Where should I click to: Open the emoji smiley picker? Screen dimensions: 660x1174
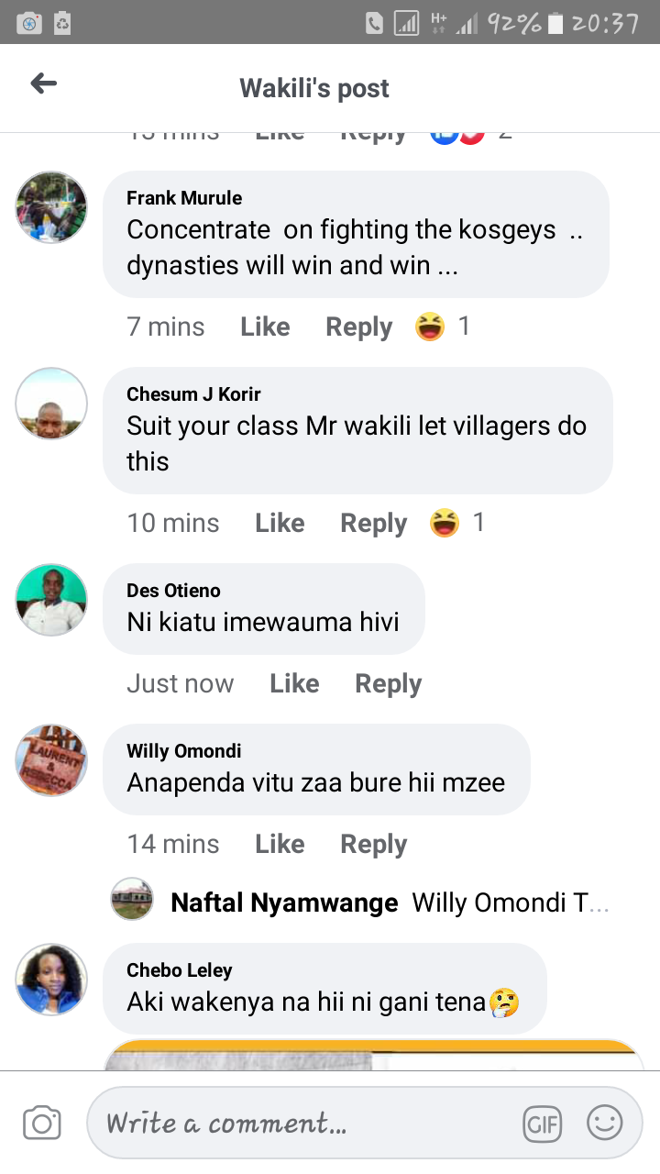click(605, 1123)
